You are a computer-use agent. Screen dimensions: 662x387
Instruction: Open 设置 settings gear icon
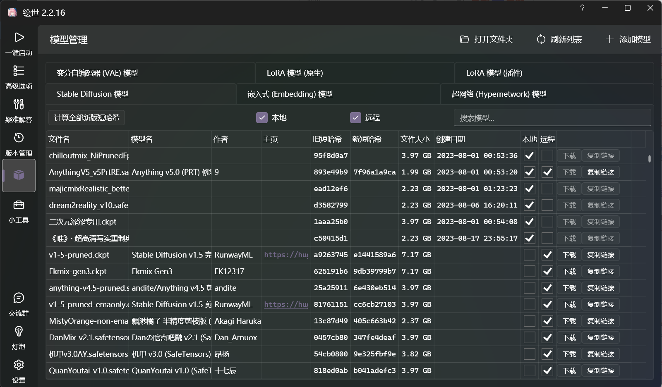[19, 365]
